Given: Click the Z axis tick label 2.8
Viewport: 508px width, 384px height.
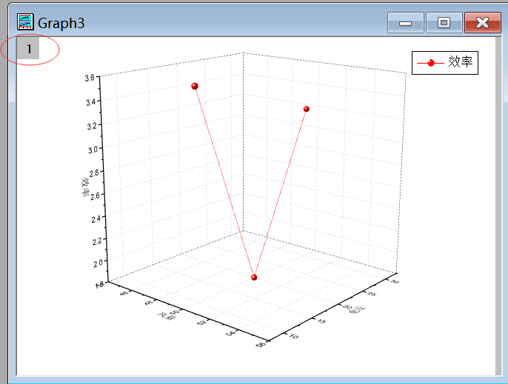Looking at the screenshot, I should [x=94, y=174].
